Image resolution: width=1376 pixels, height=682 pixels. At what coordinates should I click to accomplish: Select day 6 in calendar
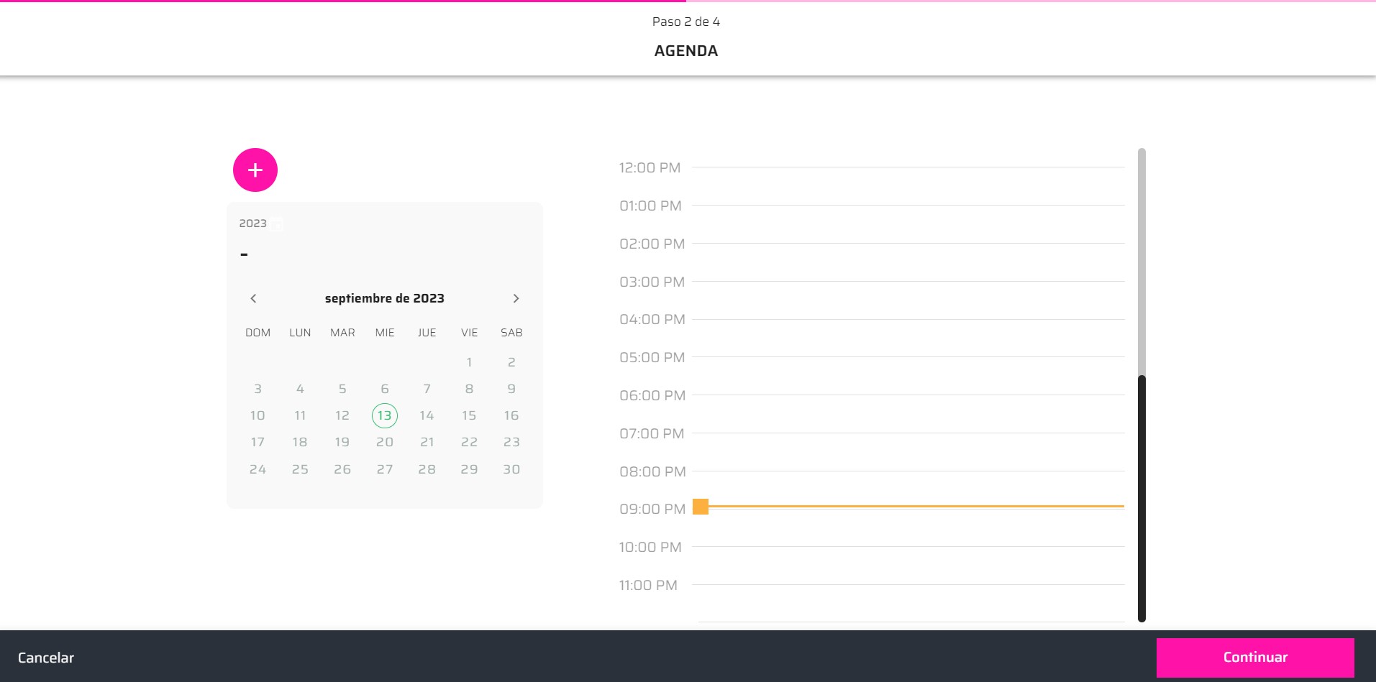tap(385, 389)
